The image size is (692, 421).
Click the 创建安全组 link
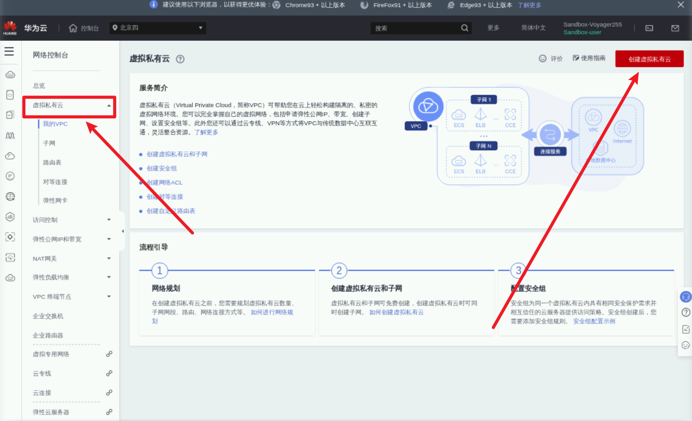pyautogui.click(x=162, y=168)
